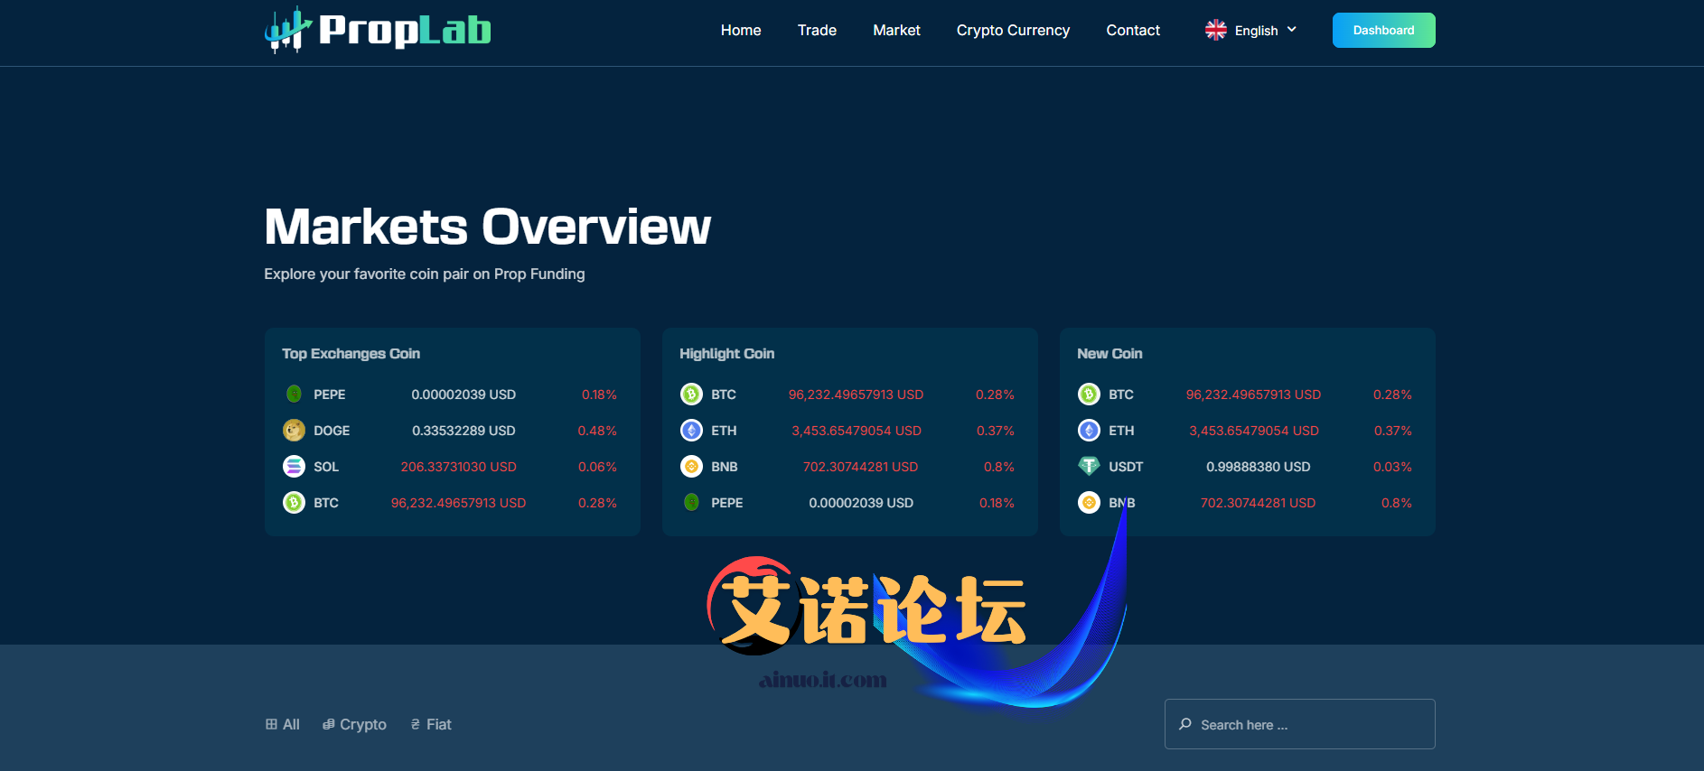Go to Crypto Currency page
1704x771 pixels.
tap(1013, 31)
